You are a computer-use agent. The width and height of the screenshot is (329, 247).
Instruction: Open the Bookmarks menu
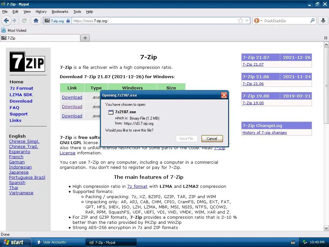(x=60, y=12)
